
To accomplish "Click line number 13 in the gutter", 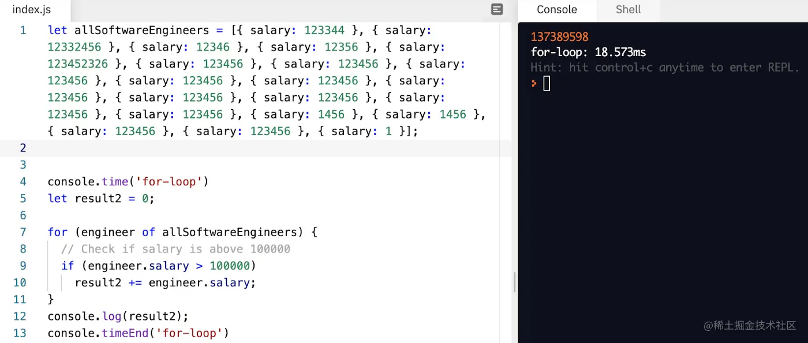I will [20, 333].
